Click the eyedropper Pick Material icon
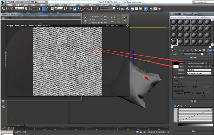 tap(181, 54)
